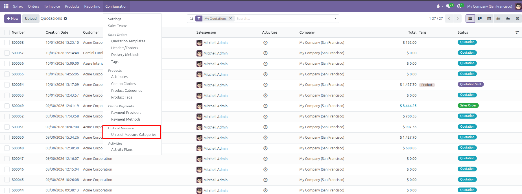Open the debug tools bug icon
This screenshot has height=194, width=522.
(440, 6)
